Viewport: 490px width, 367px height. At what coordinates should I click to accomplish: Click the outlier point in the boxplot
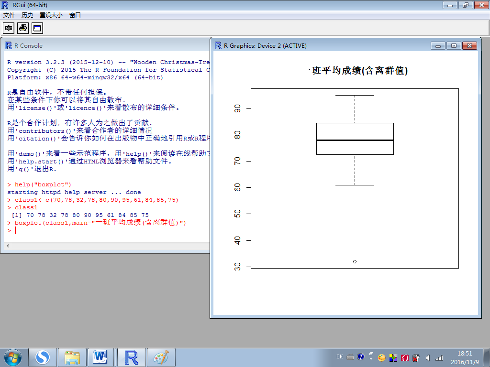click(x=355, y=261)
